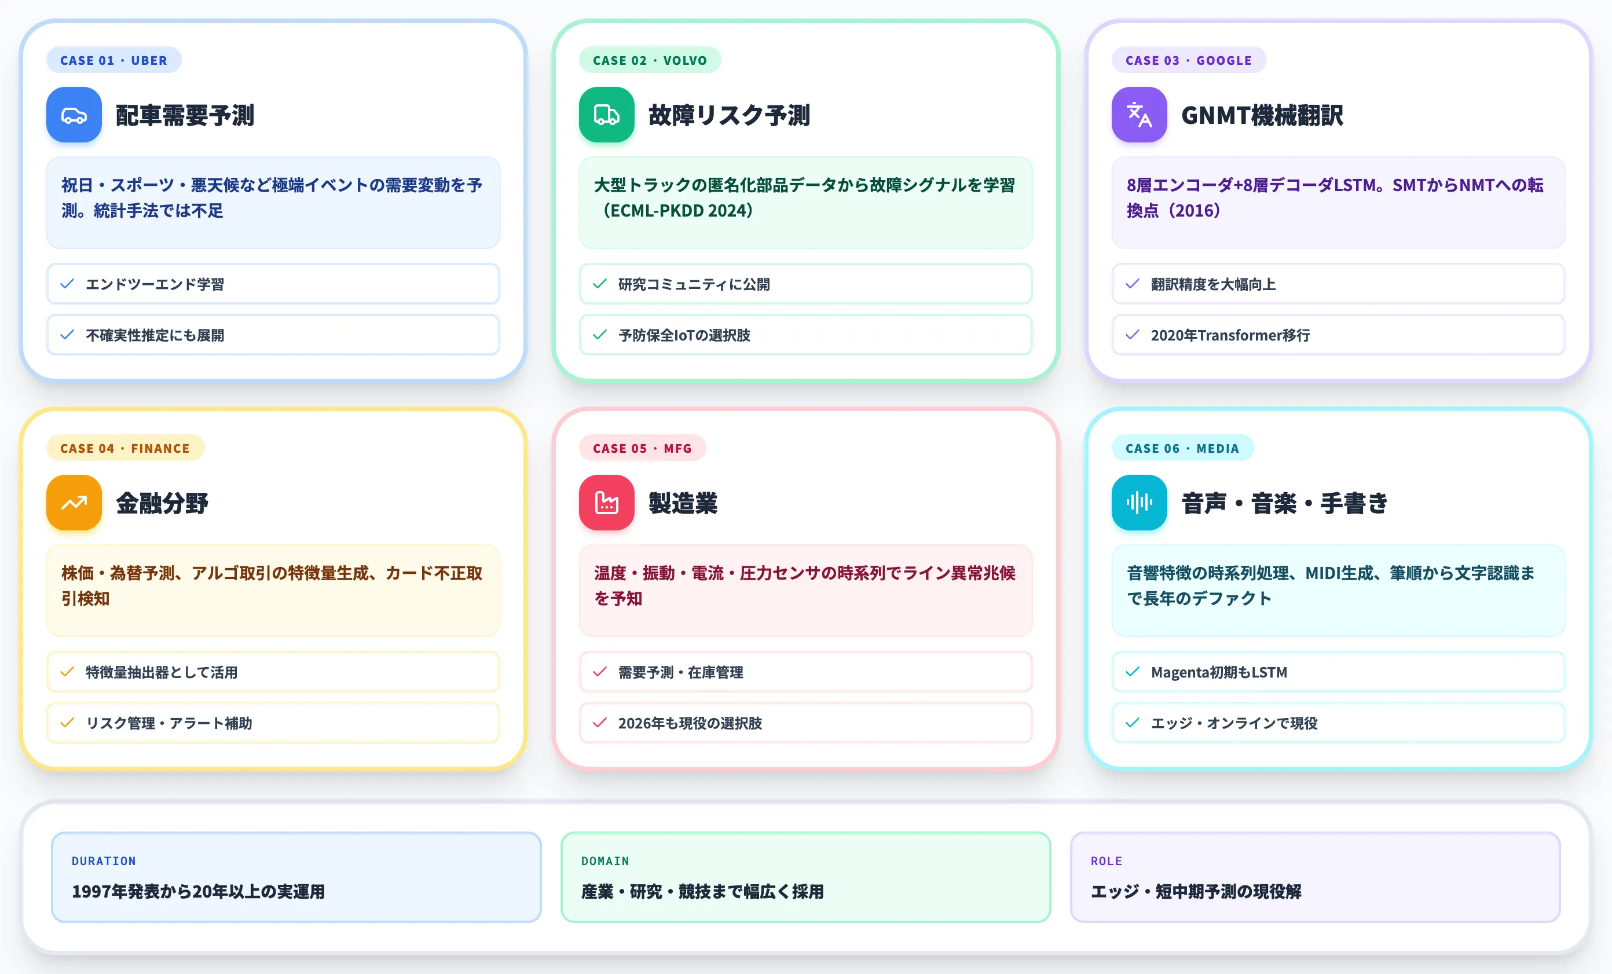Click the description starting 株価・為替予測
Screen dimensions: 1612x974
[x=273, y=586]
